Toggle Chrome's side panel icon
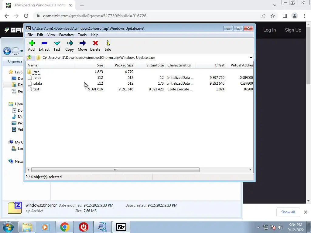This screenshot has height=233, width=311. 285,16
